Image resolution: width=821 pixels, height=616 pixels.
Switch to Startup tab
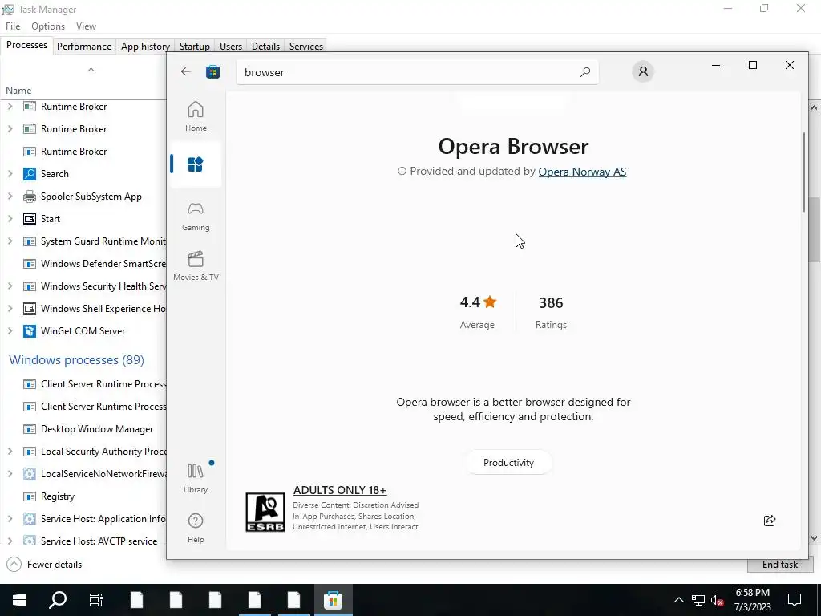pos(194,46)
